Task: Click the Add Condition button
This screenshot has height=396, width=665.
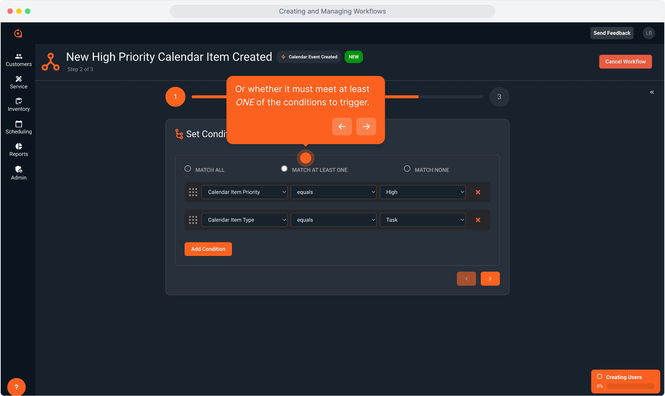Action: coord(208,249)
